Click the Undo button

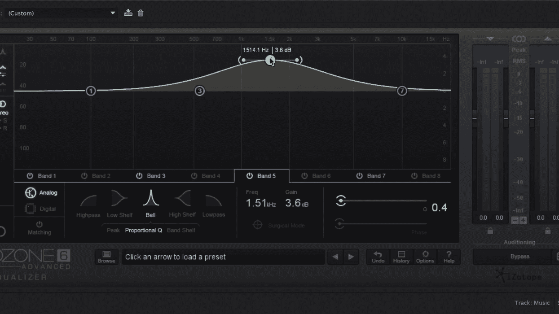(378, 257)
